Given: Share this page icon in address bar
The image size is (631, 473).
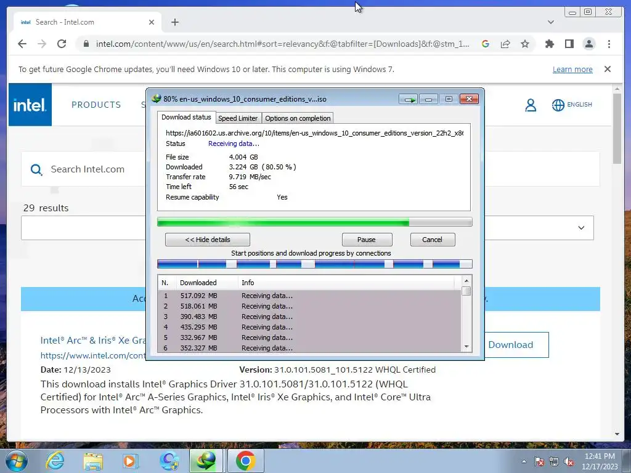Looking at the screenshot, I should 505,44.
